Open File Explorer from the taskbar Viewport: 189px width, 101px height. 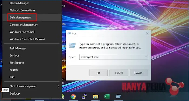tap(96, 96)
